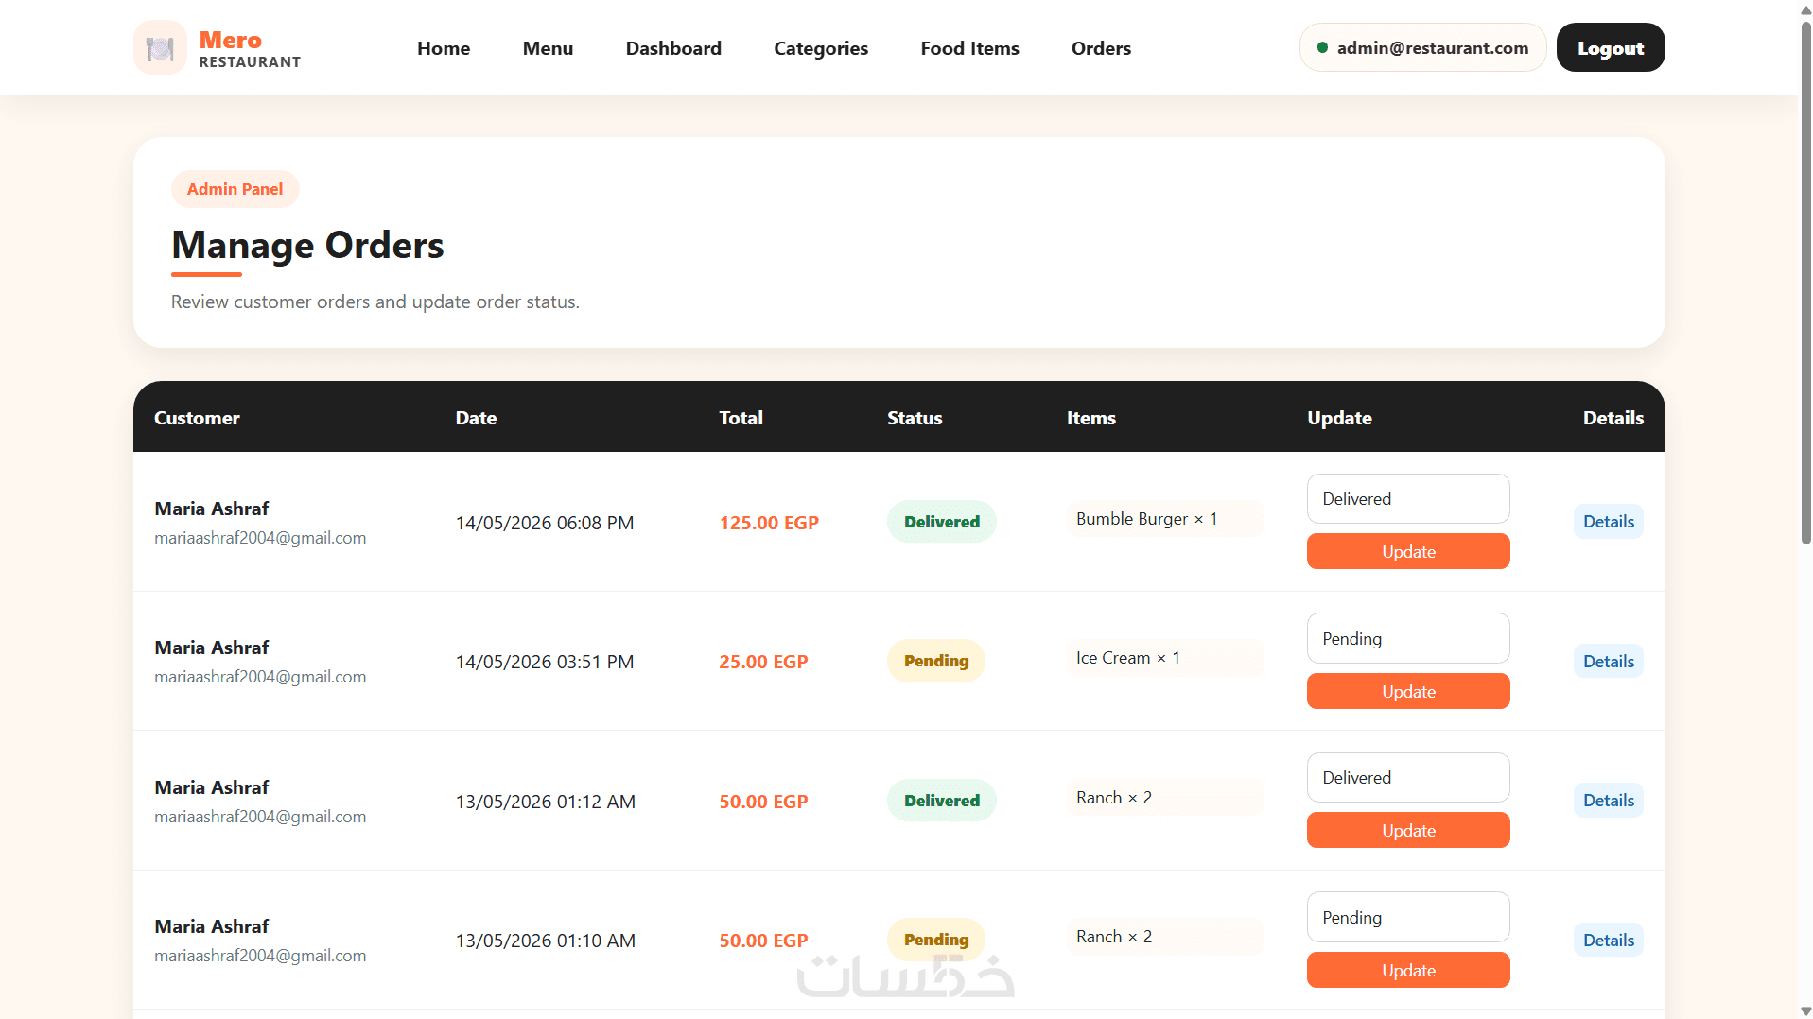Click the Customer column header
Image resolution: width=1813 pixels, height=1019 pixels.
coord(197,418)
